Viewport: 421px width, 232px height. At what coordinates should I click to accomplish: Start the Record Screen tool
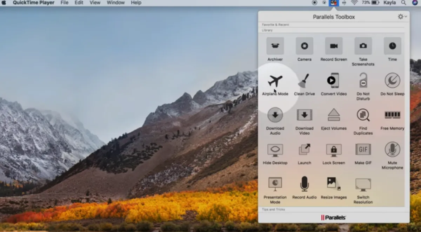tap(334, 46)
